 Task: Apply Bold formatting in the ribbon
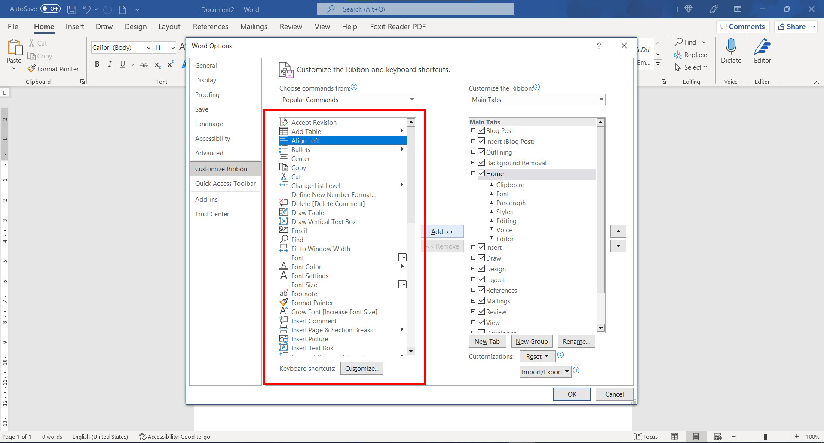[97, 64]
